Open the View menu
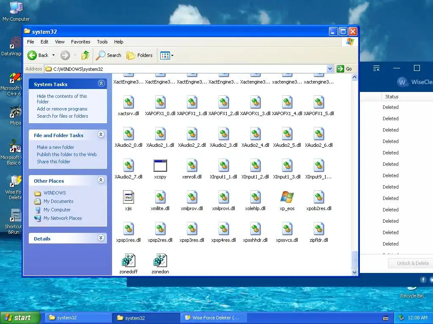The height and width of the screenshot is (324, 433). tap(60, 42)
